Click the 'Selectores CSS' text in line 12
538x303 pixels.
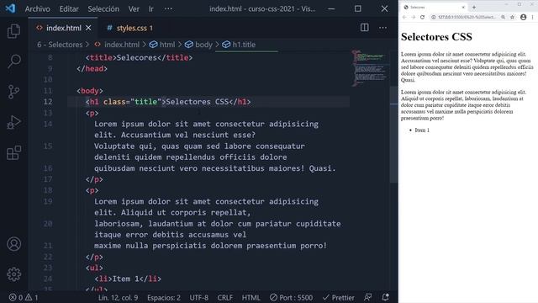point(198,102)
